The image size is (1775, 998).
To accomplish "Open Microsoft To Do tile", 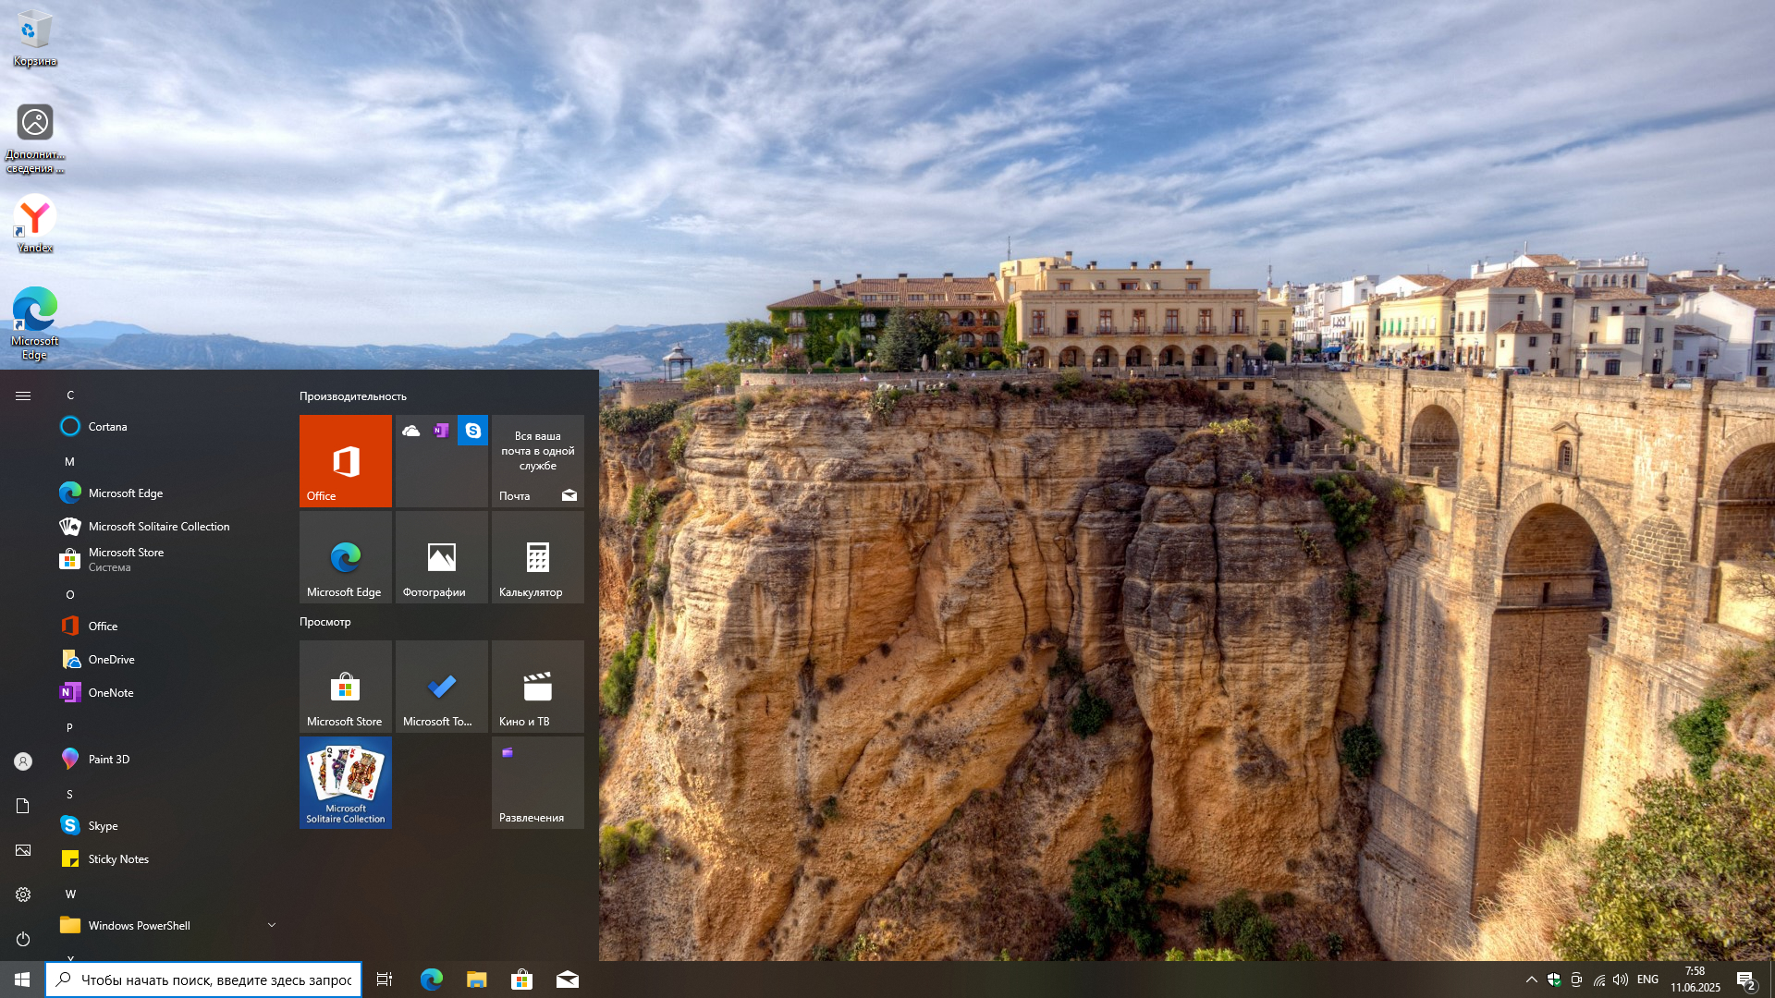I will point(441,686).
